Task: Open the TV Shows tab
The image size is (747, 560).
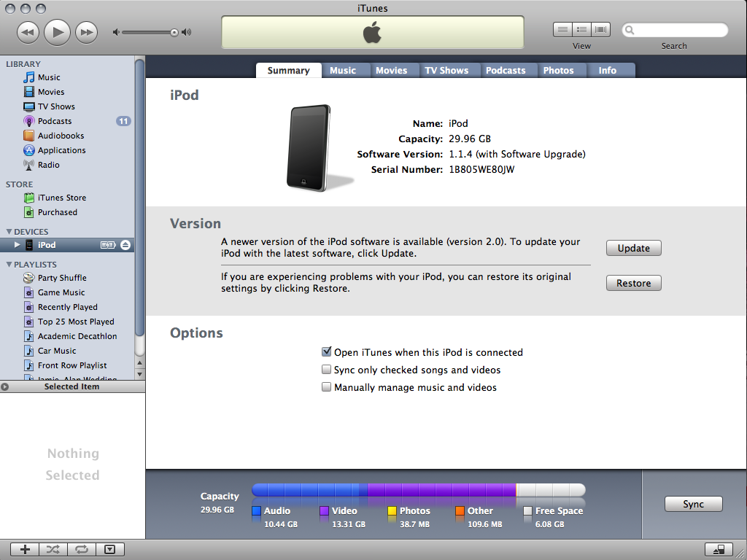Action: click(x=449, y=70)
